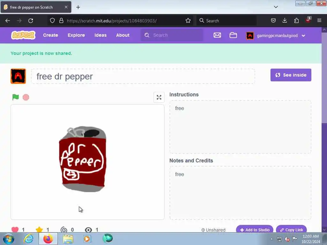Show hidden system tray icons arrow

[x=271, y=239]
